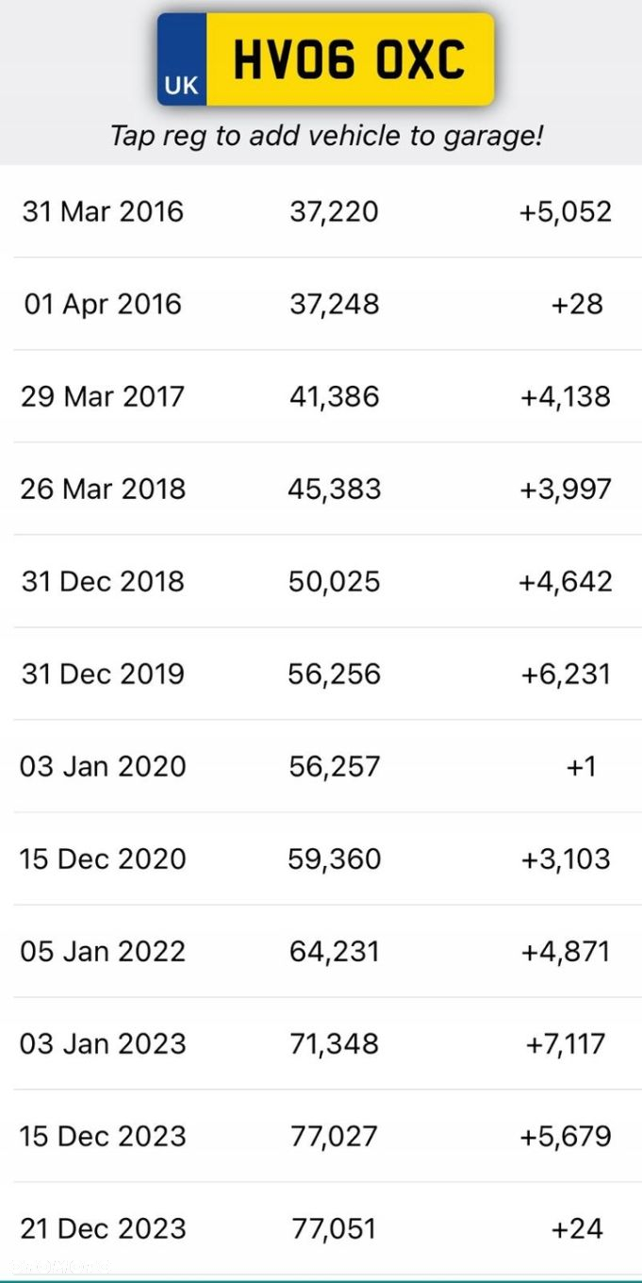The height and width of the screenshot is (1283, 642).
Task: Click the 64,231 mileage reading
Action: click(x=334, y=951)
